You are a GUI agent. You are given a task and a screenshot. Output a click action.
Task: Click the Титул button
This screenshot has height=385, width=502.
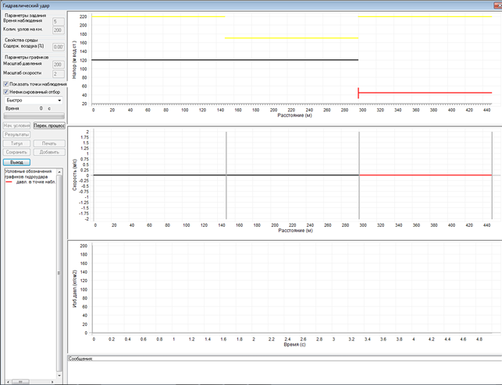click(x=16, y=143)
